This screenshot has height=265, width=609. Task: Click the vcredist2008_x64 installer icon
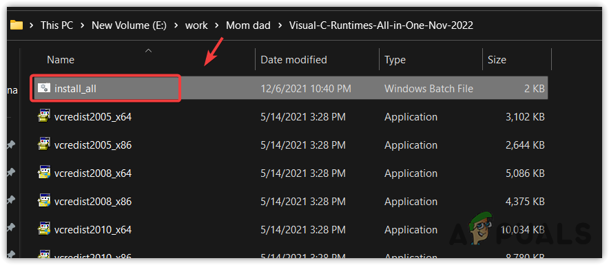(43, 173)
